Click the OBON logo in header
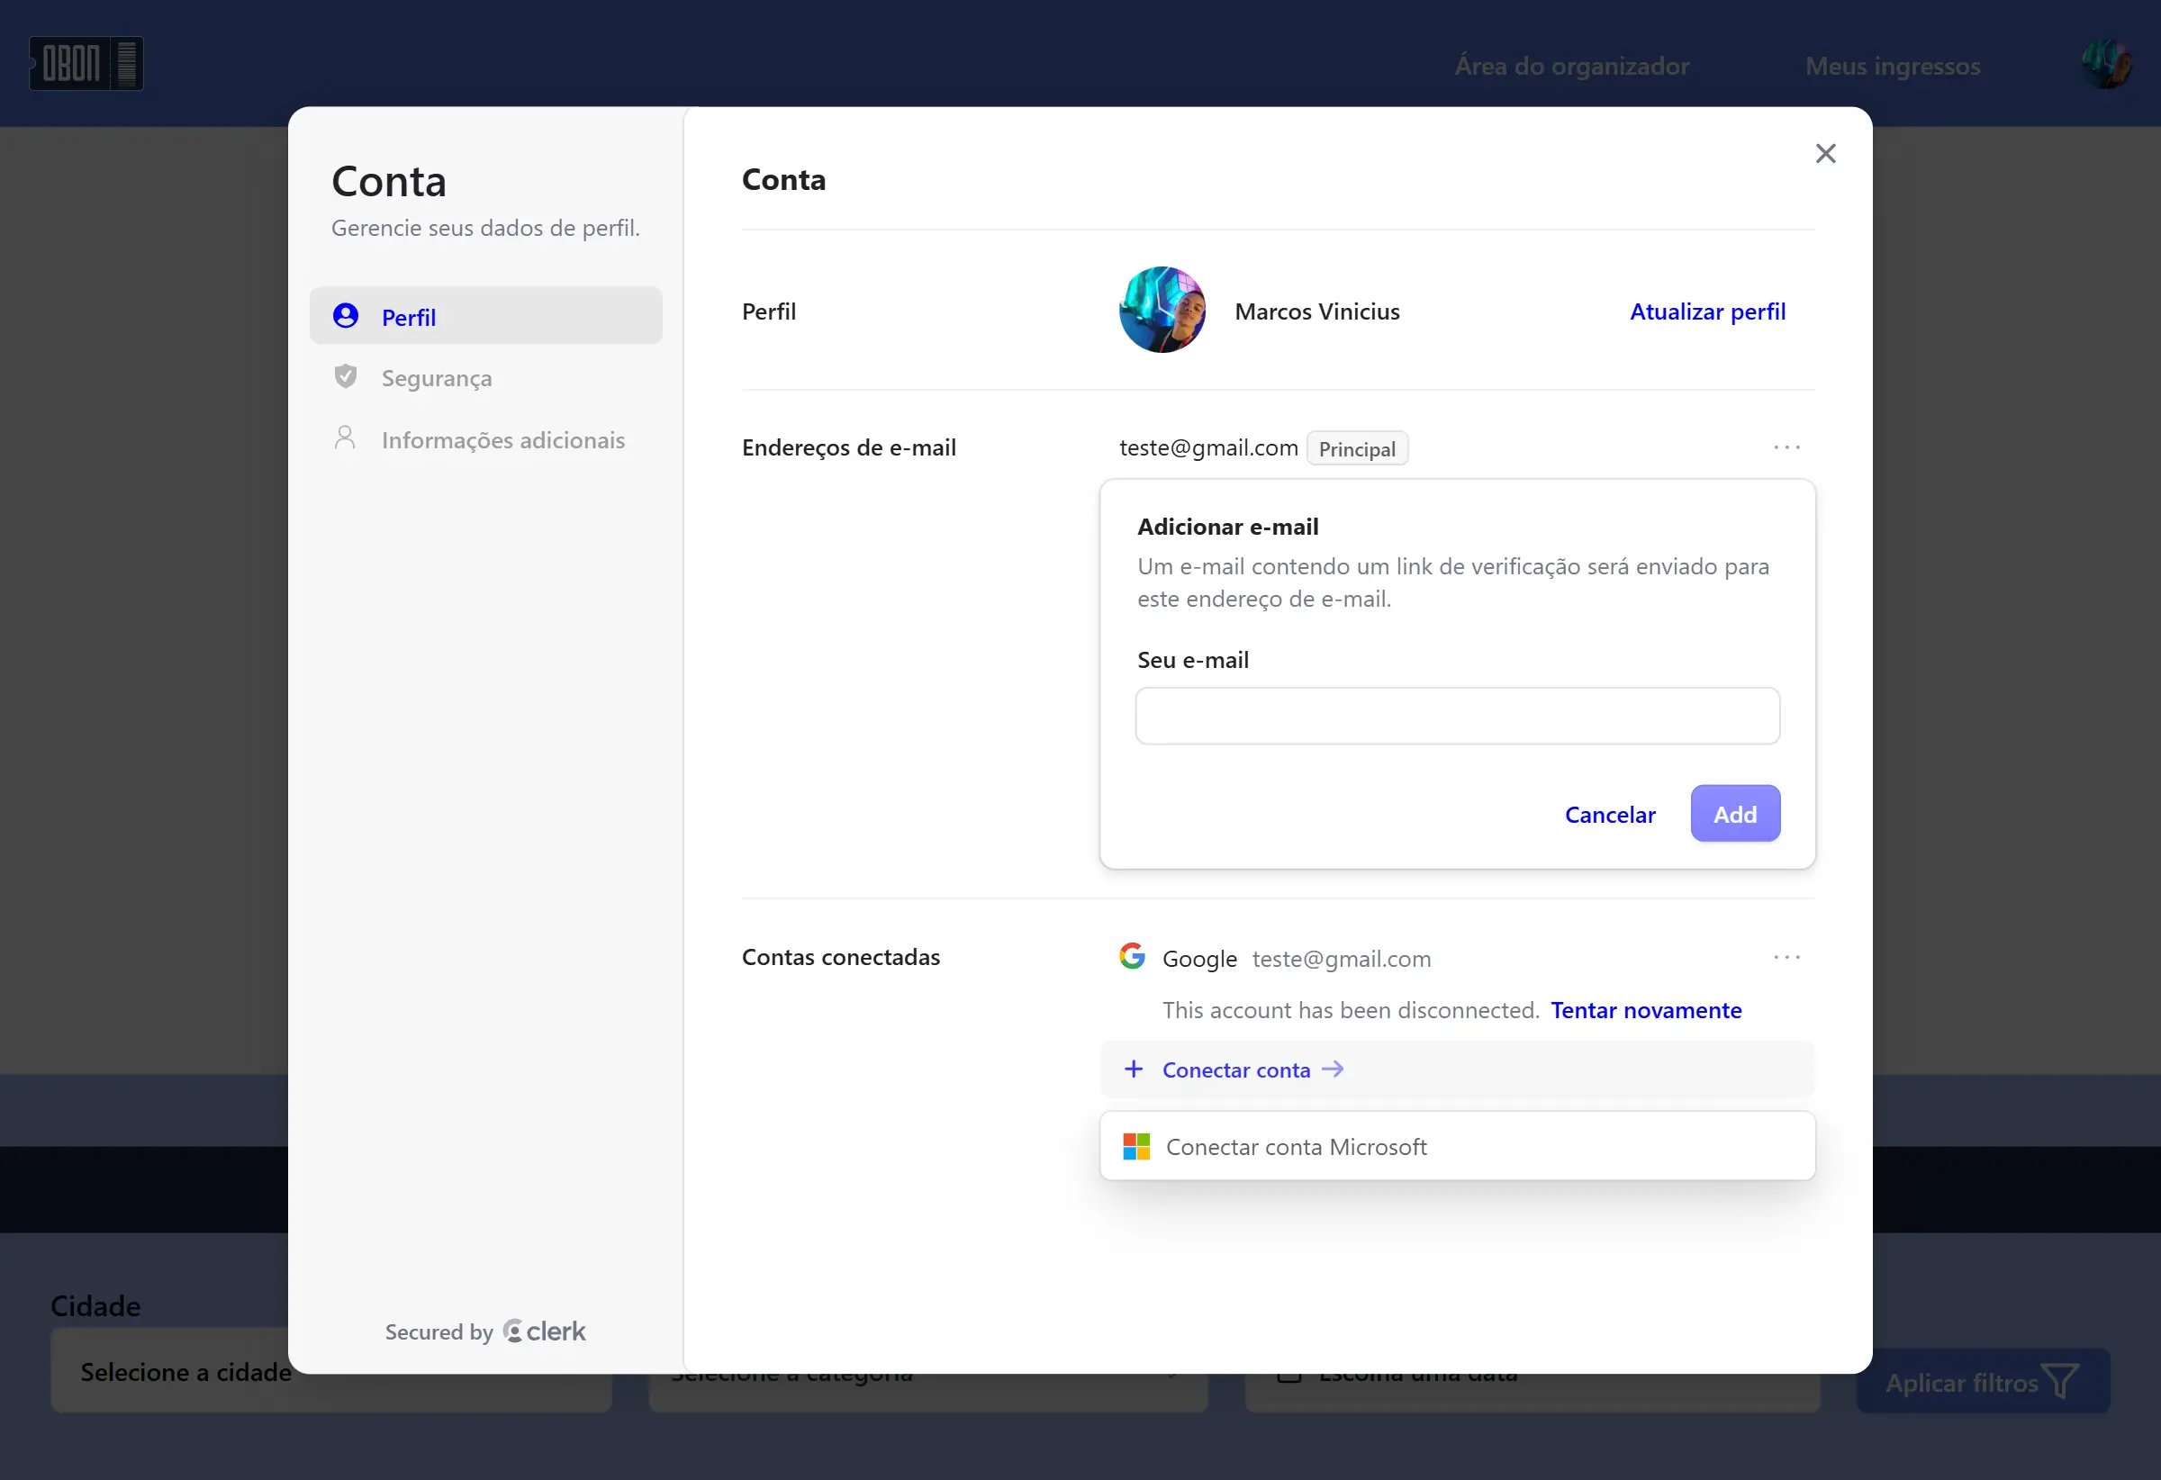 tap(86, 64)
